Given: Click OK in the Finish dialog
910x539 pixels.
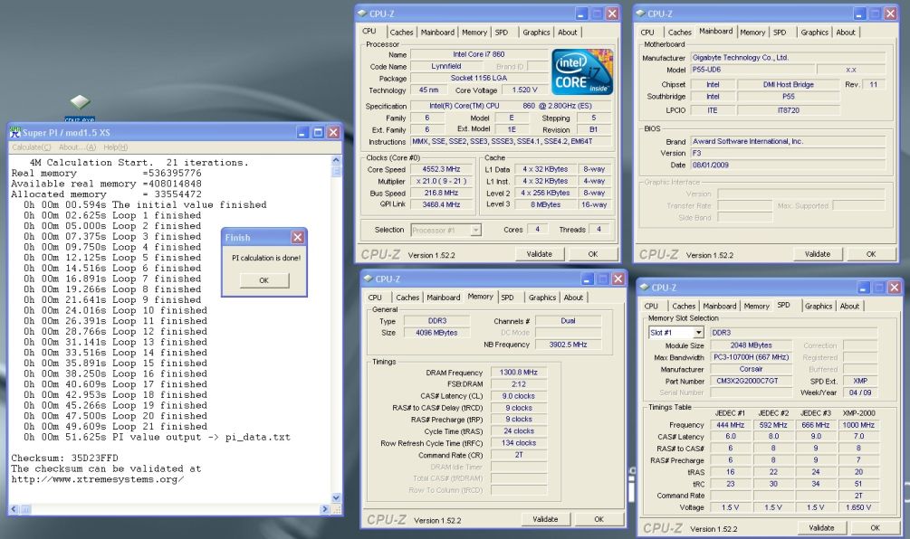Looking at the screenshot, I should [x=264, y=280].
